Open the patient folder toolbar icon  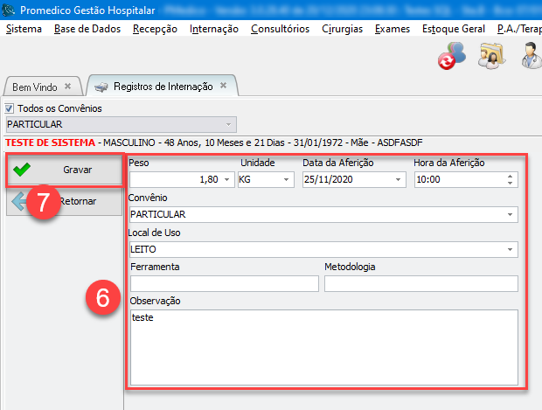[x=490, y=57]
